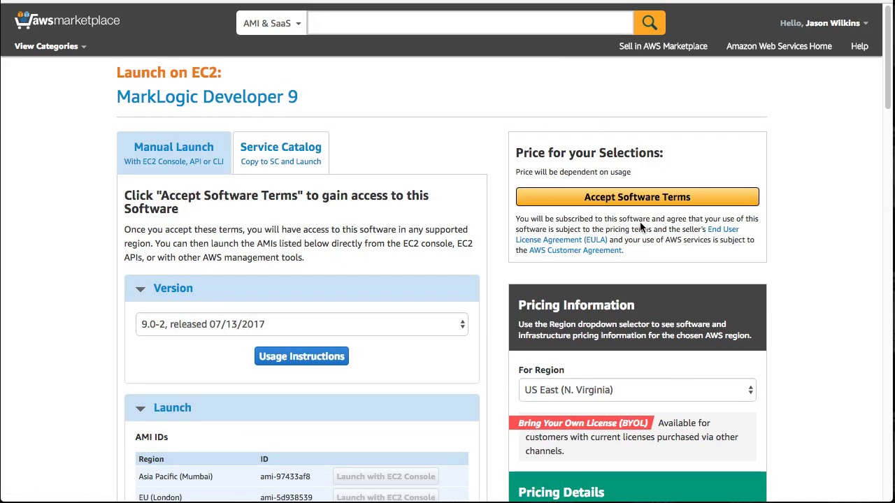Go to Amazon Web Services Home
Image resolution: width=895 pixels, height=503 pixels.
[x=779, y=46]
